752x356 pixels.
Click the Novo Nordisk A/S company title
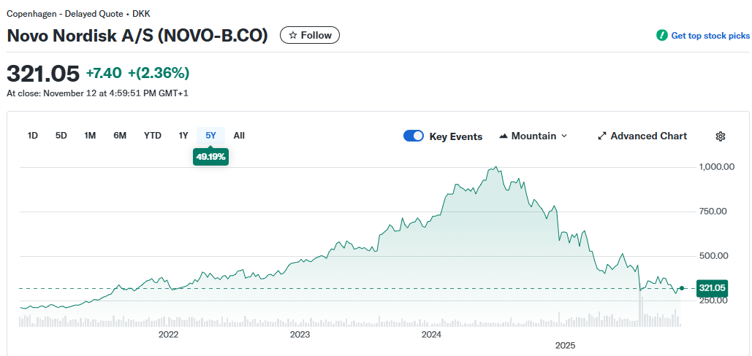tap(137, 36)
